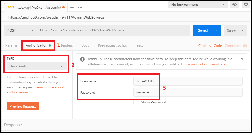Click the Username label
Screen dimensions: 252x133
click(88, 81)
